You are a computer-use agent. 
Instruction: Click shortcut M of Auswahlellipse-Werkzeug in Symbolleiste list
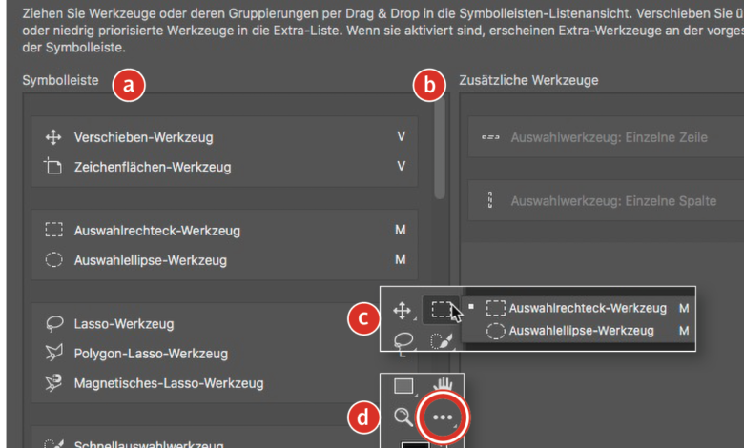pyautogui.click(x=401, y=259)
